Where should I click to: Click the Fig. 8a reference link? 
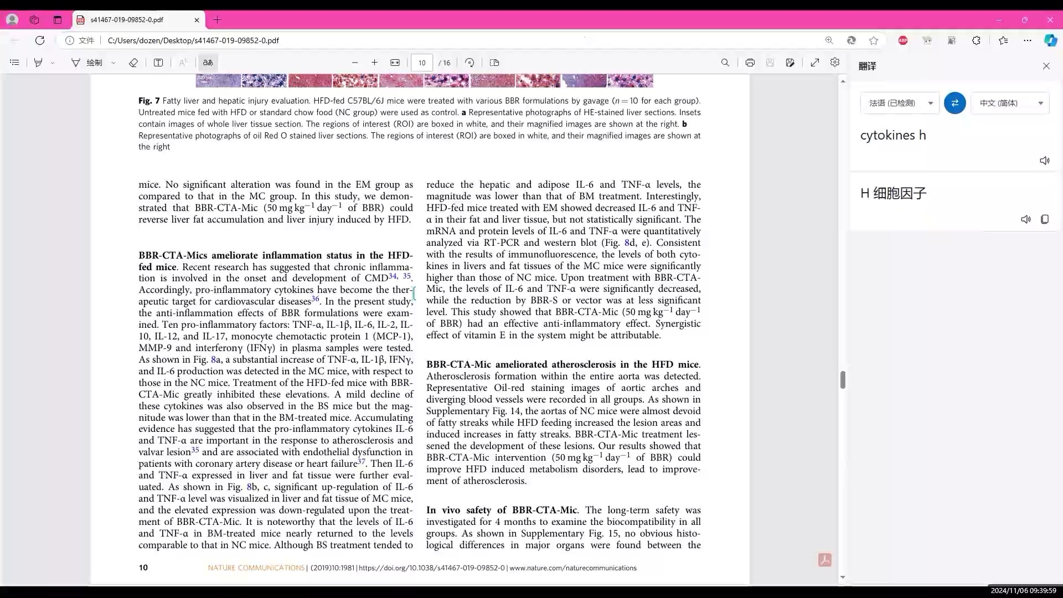coord(214,360)
